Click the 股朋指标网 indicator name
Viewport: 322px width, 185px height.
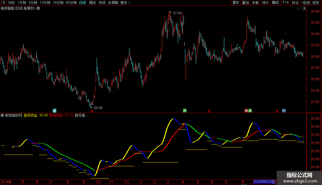(x=14, y=115)
